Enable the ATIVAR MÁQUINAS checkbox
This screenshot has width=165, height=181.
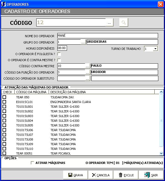(32, 163)
